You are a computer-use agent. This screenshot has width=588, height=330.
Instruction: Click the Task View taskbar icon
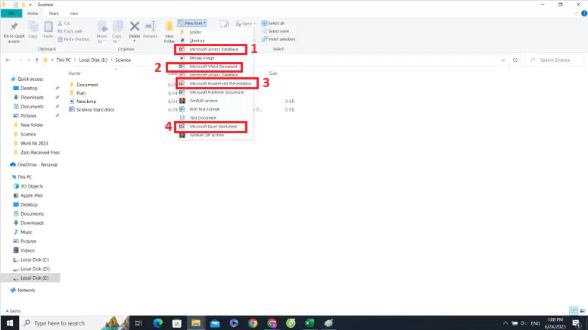pyautogui.click(x=138, y=323)
